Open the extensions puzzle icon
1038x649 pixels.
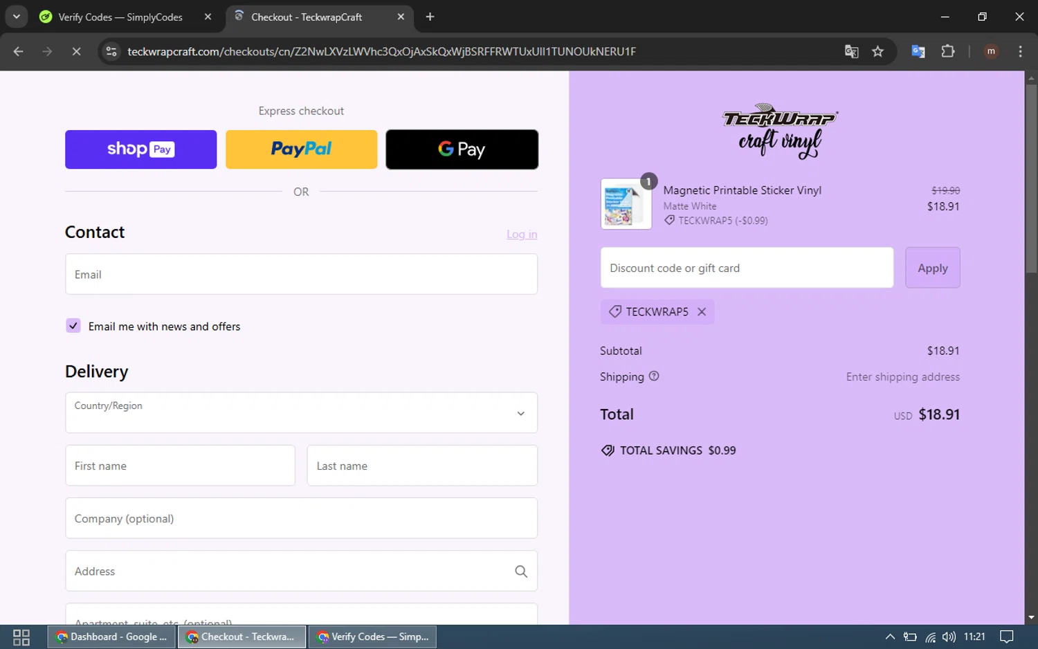pyautogui.click(x=948, y=51)
